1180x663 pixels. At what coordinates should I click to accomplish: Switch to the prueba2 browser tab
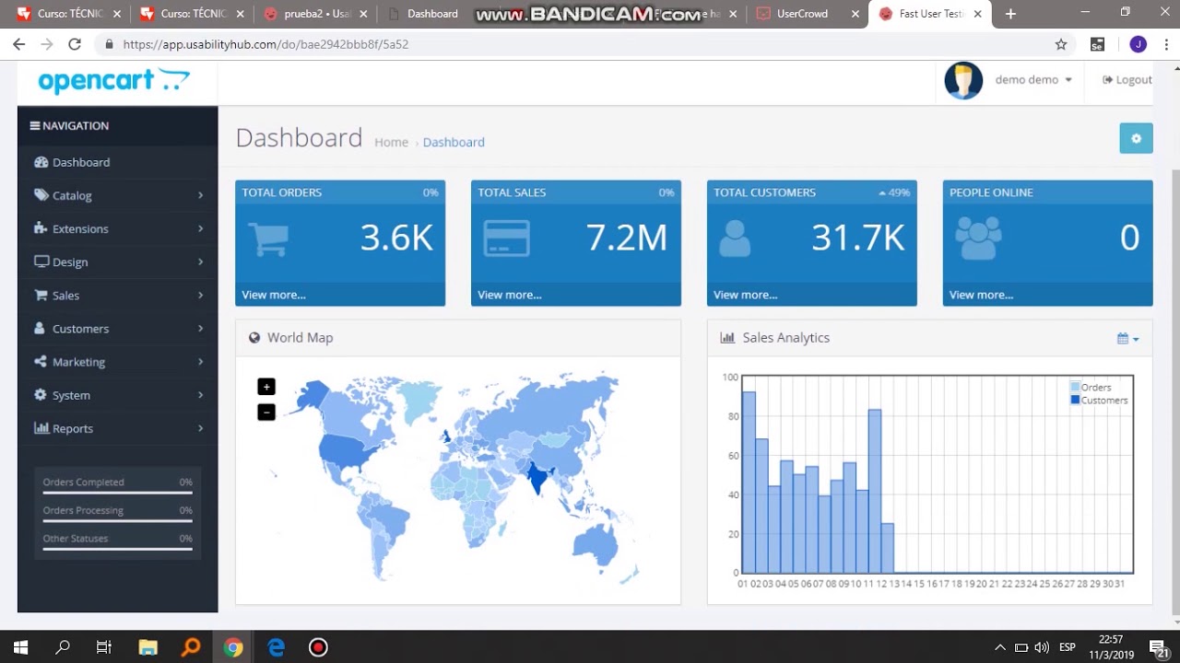pyautogui.click(x=315, y=14)
